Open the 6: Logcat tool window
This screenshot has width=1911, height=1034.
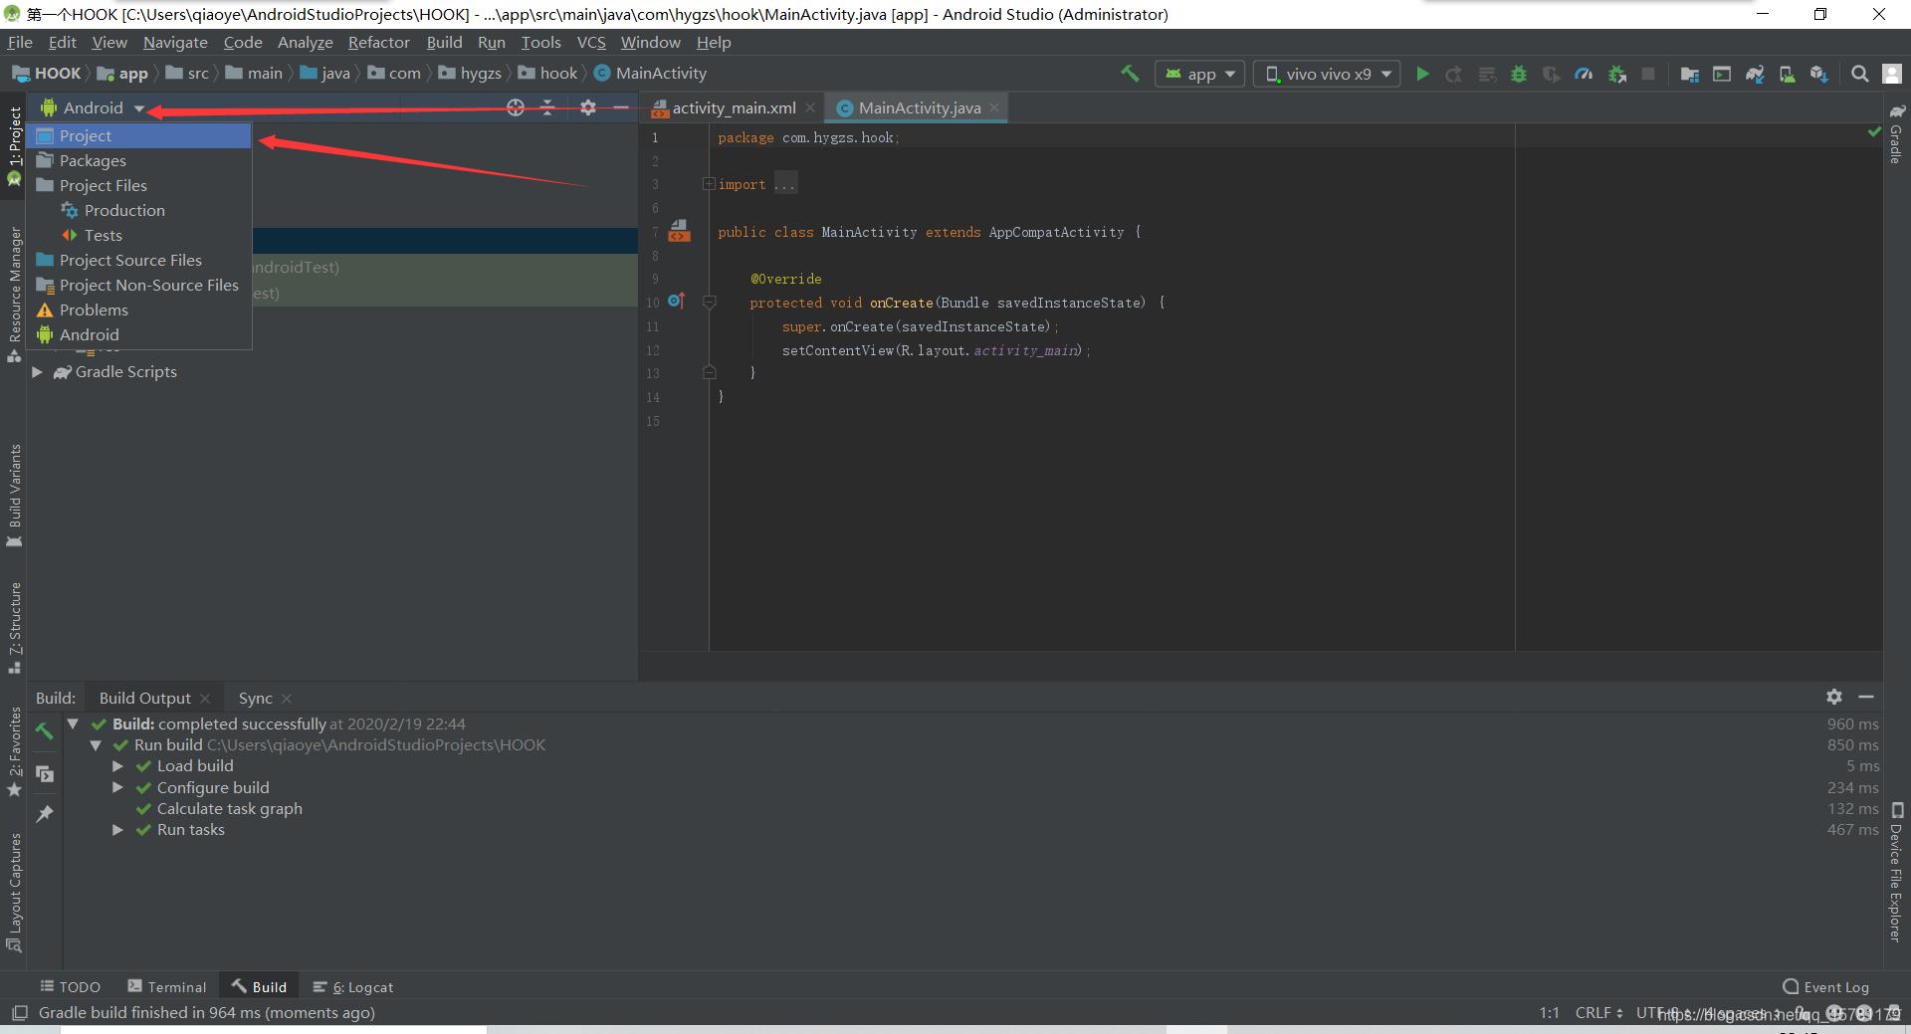click(x=353, y=987)
